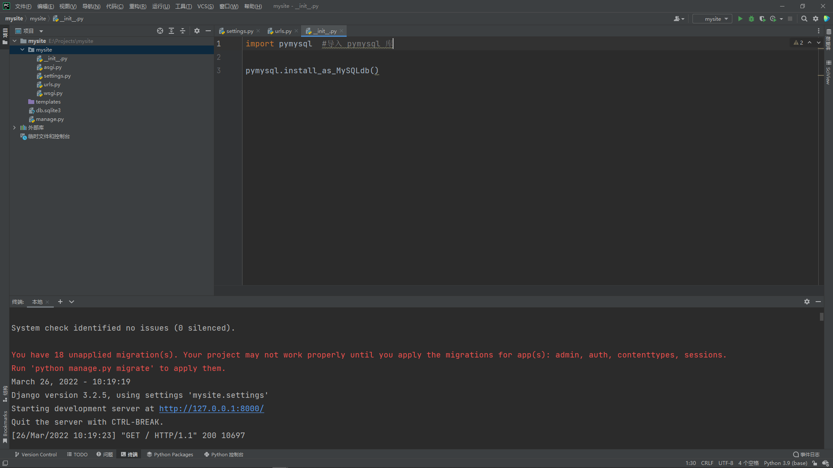Image resolution: width=833 pixels, height=468 pixels.
Task: Change UTF-8 file encoding in status bar
Action: [726, 463]
